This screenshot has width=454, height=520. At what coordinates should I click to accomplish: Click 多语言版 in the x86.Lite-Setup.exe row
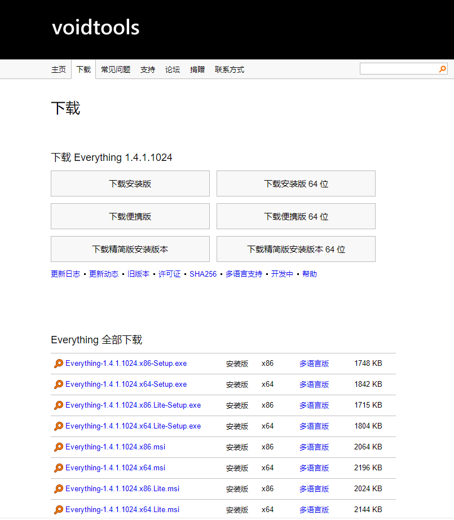tap(314, 405)
